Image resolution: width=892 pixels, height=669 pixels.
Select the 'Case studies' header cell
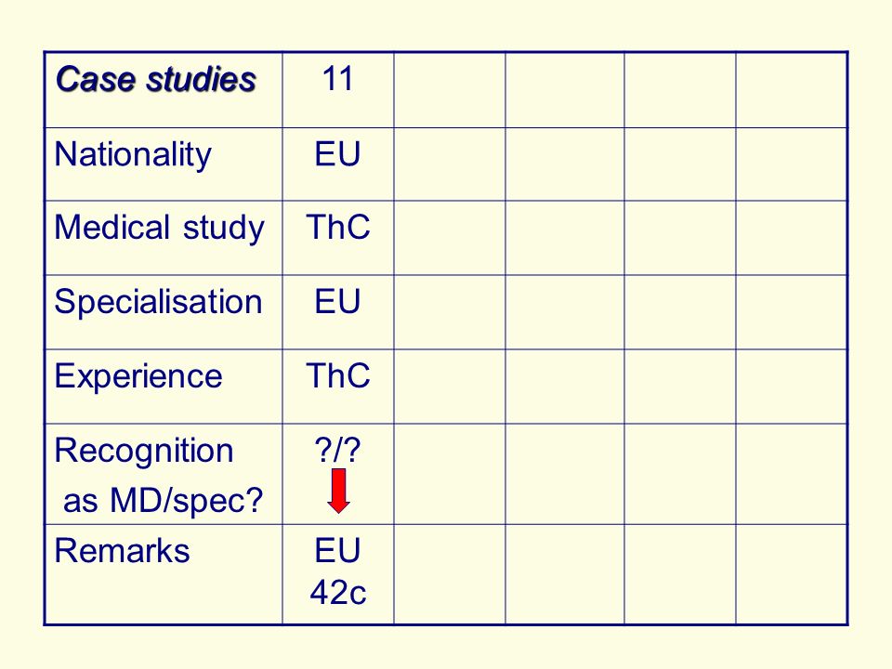[x=164, y=90]
